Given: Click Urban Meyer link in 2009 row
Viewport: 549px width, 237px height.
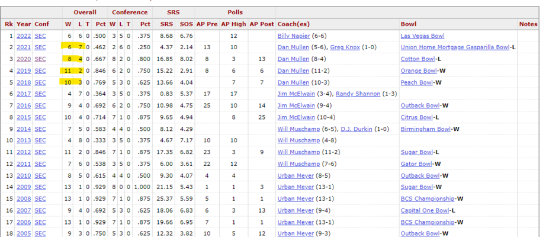Looking at the screenshot, I should click(296, 187).
